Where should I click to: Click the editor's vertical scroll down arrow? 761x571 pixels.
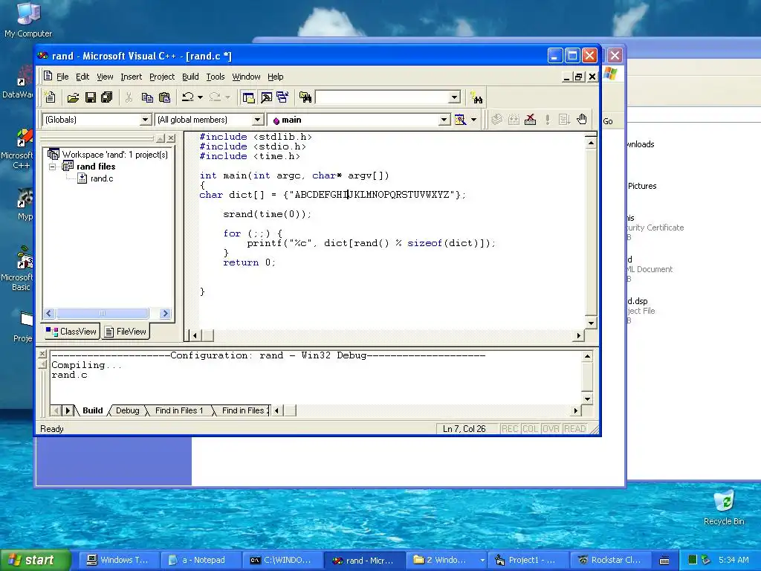pyautogui.click(x=591, y=323)
